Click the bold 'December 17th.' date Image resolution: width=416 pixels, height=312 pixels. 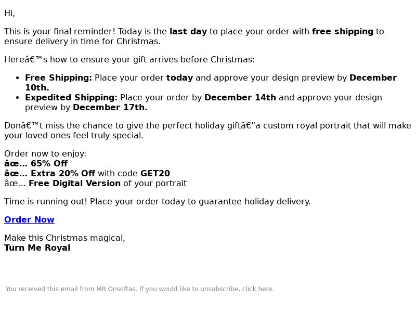(110, 108)
